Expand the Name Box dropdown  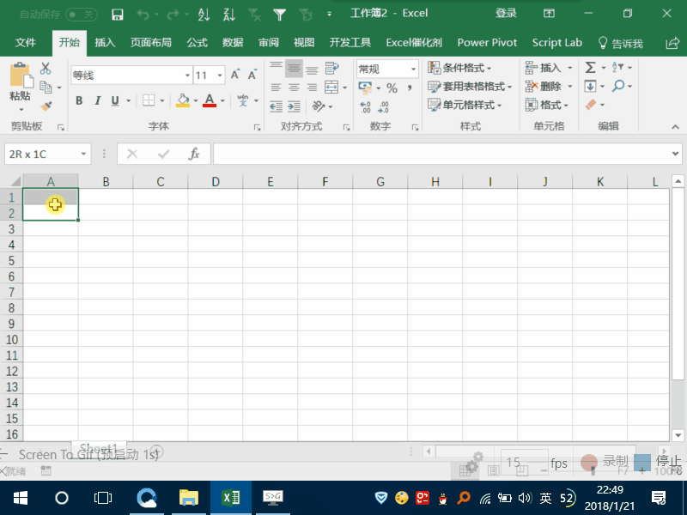(x=83, y=154)
